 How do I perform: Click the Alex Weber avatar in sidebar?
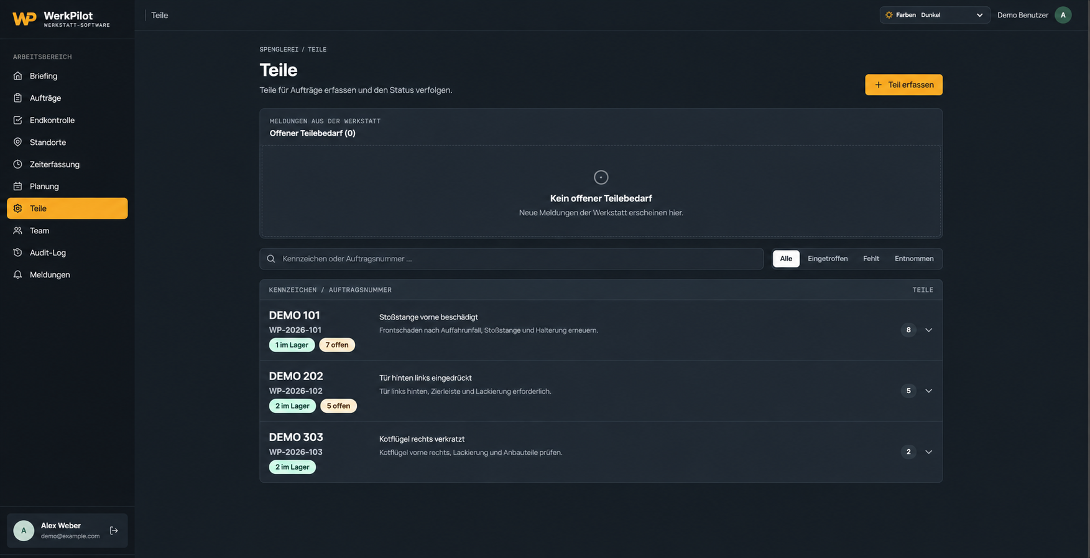coord(24,531)
